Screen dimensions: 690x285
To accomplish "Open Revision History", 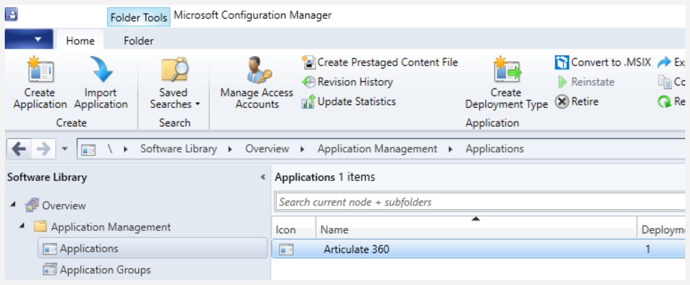I will (x=347, y=82).
